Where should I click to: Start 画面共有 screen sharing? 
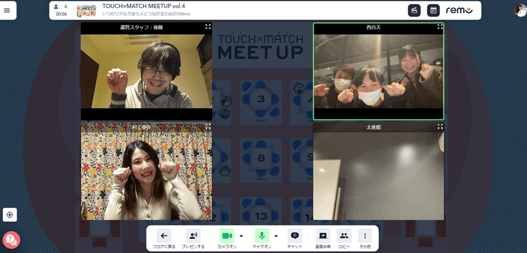pos(323,236)
